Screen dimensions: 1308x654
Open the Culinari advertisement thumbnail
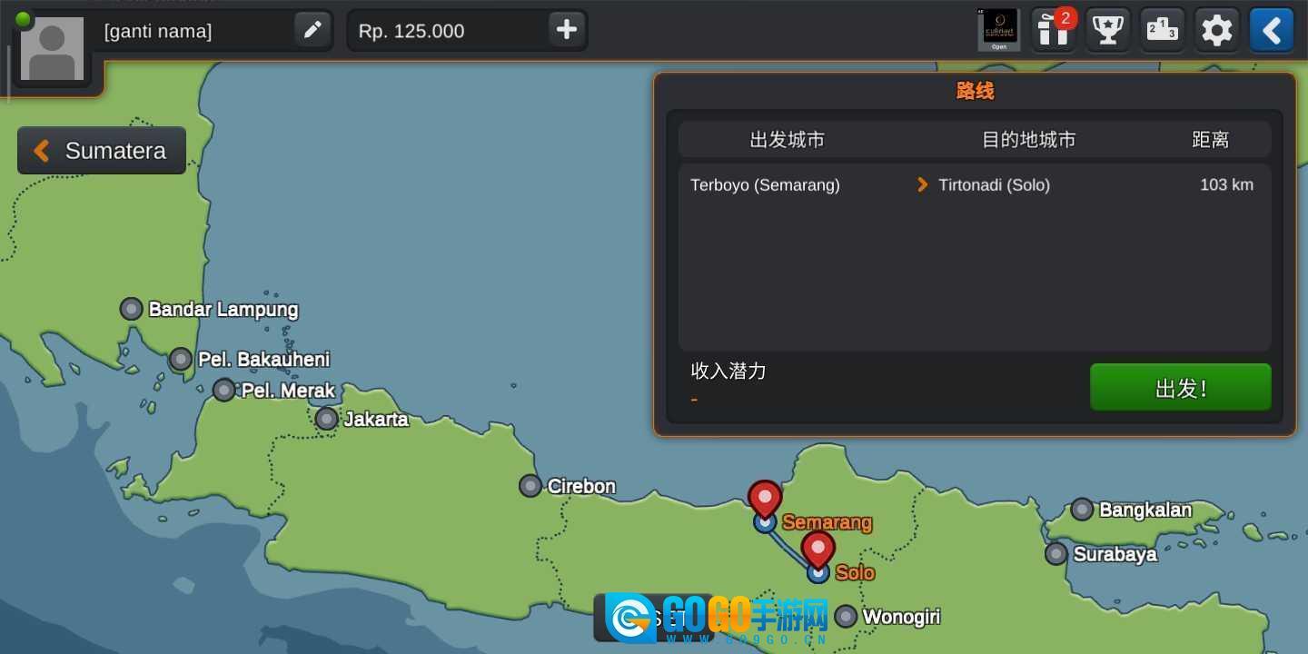(x=999, y=29)
